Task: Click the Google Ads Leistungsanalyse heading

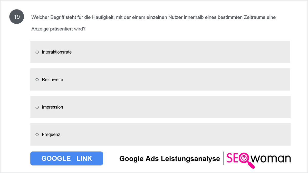Action: pos(170,159)
